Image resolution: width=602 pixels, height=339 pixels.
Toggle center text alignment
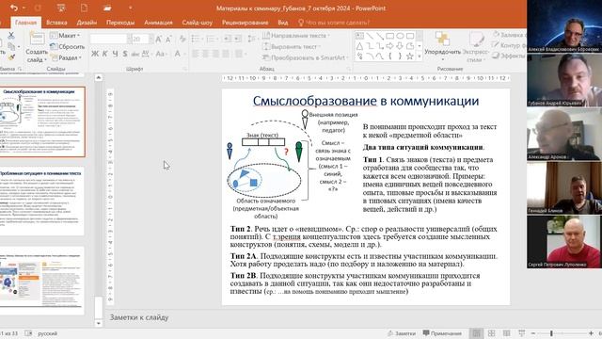coord(205,54)
